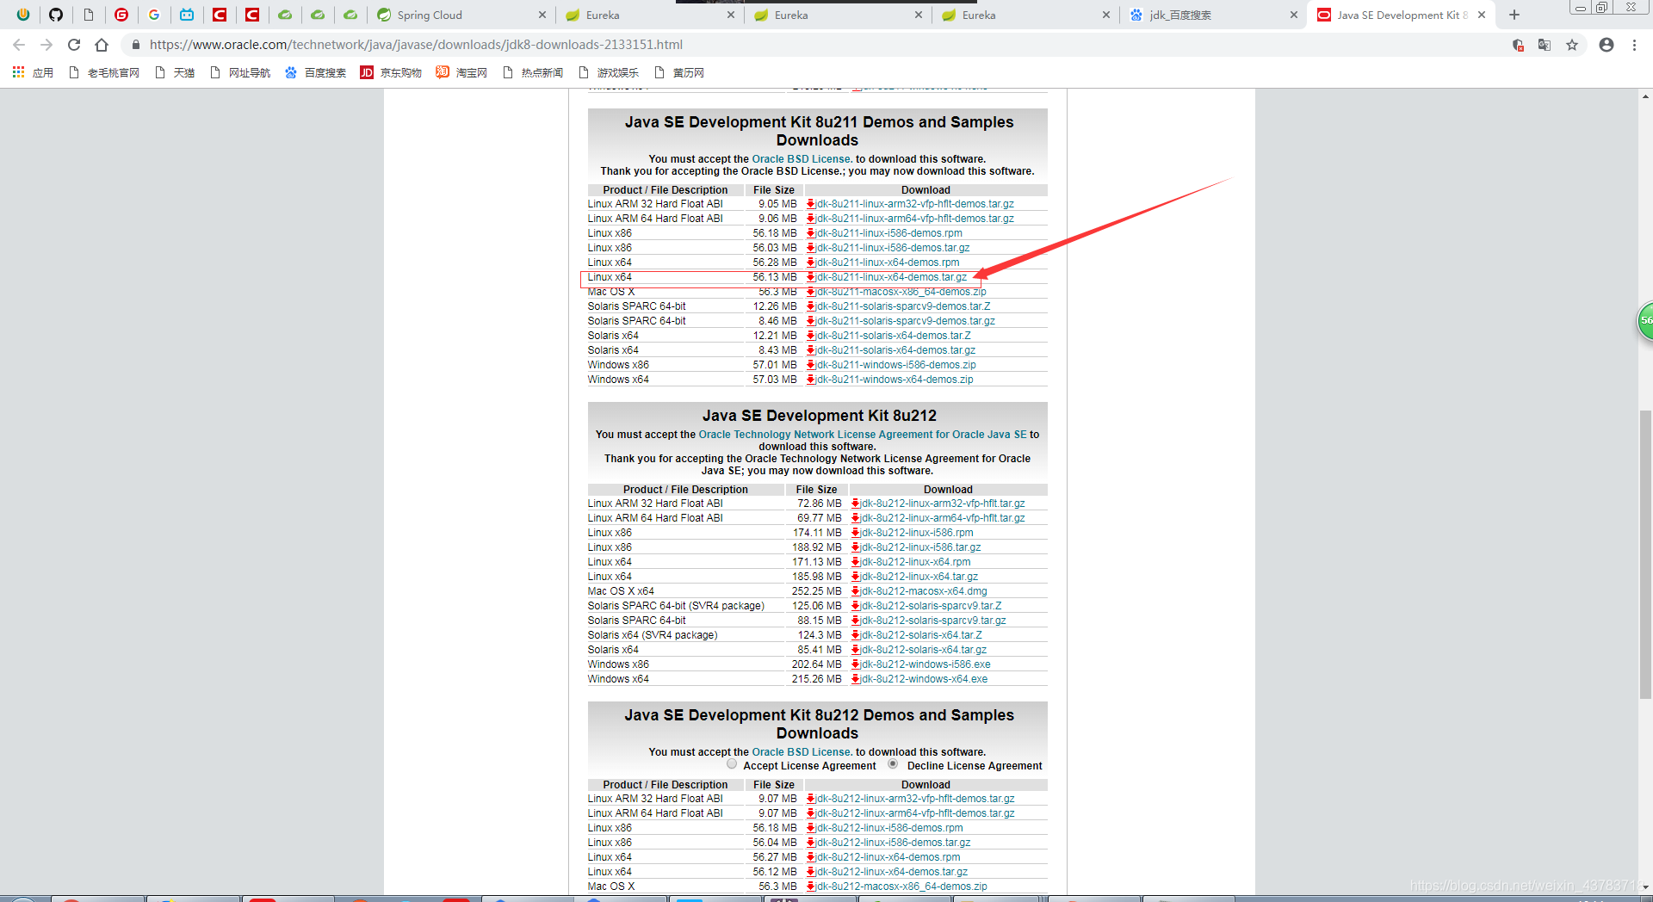Open the 热点新闻 bookmark

pos(533,73)
